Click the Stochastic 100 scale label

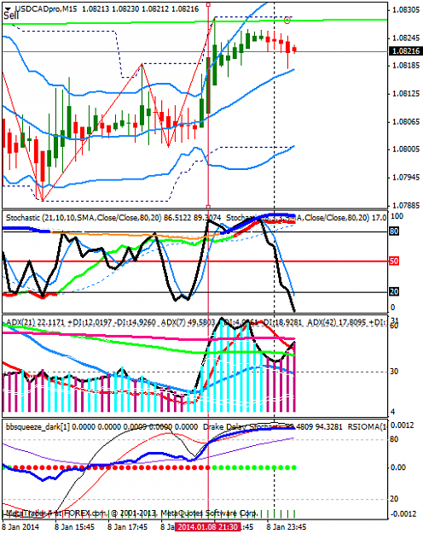click(397, 216)
